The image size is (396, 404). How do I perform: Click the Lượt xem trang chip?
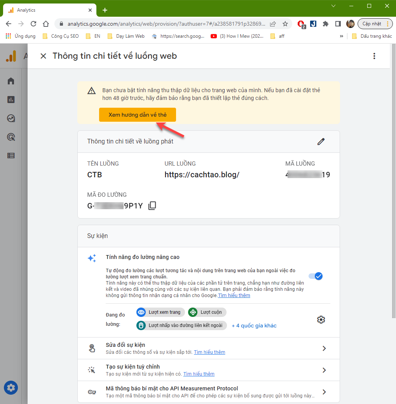click(x=160, y=312)
